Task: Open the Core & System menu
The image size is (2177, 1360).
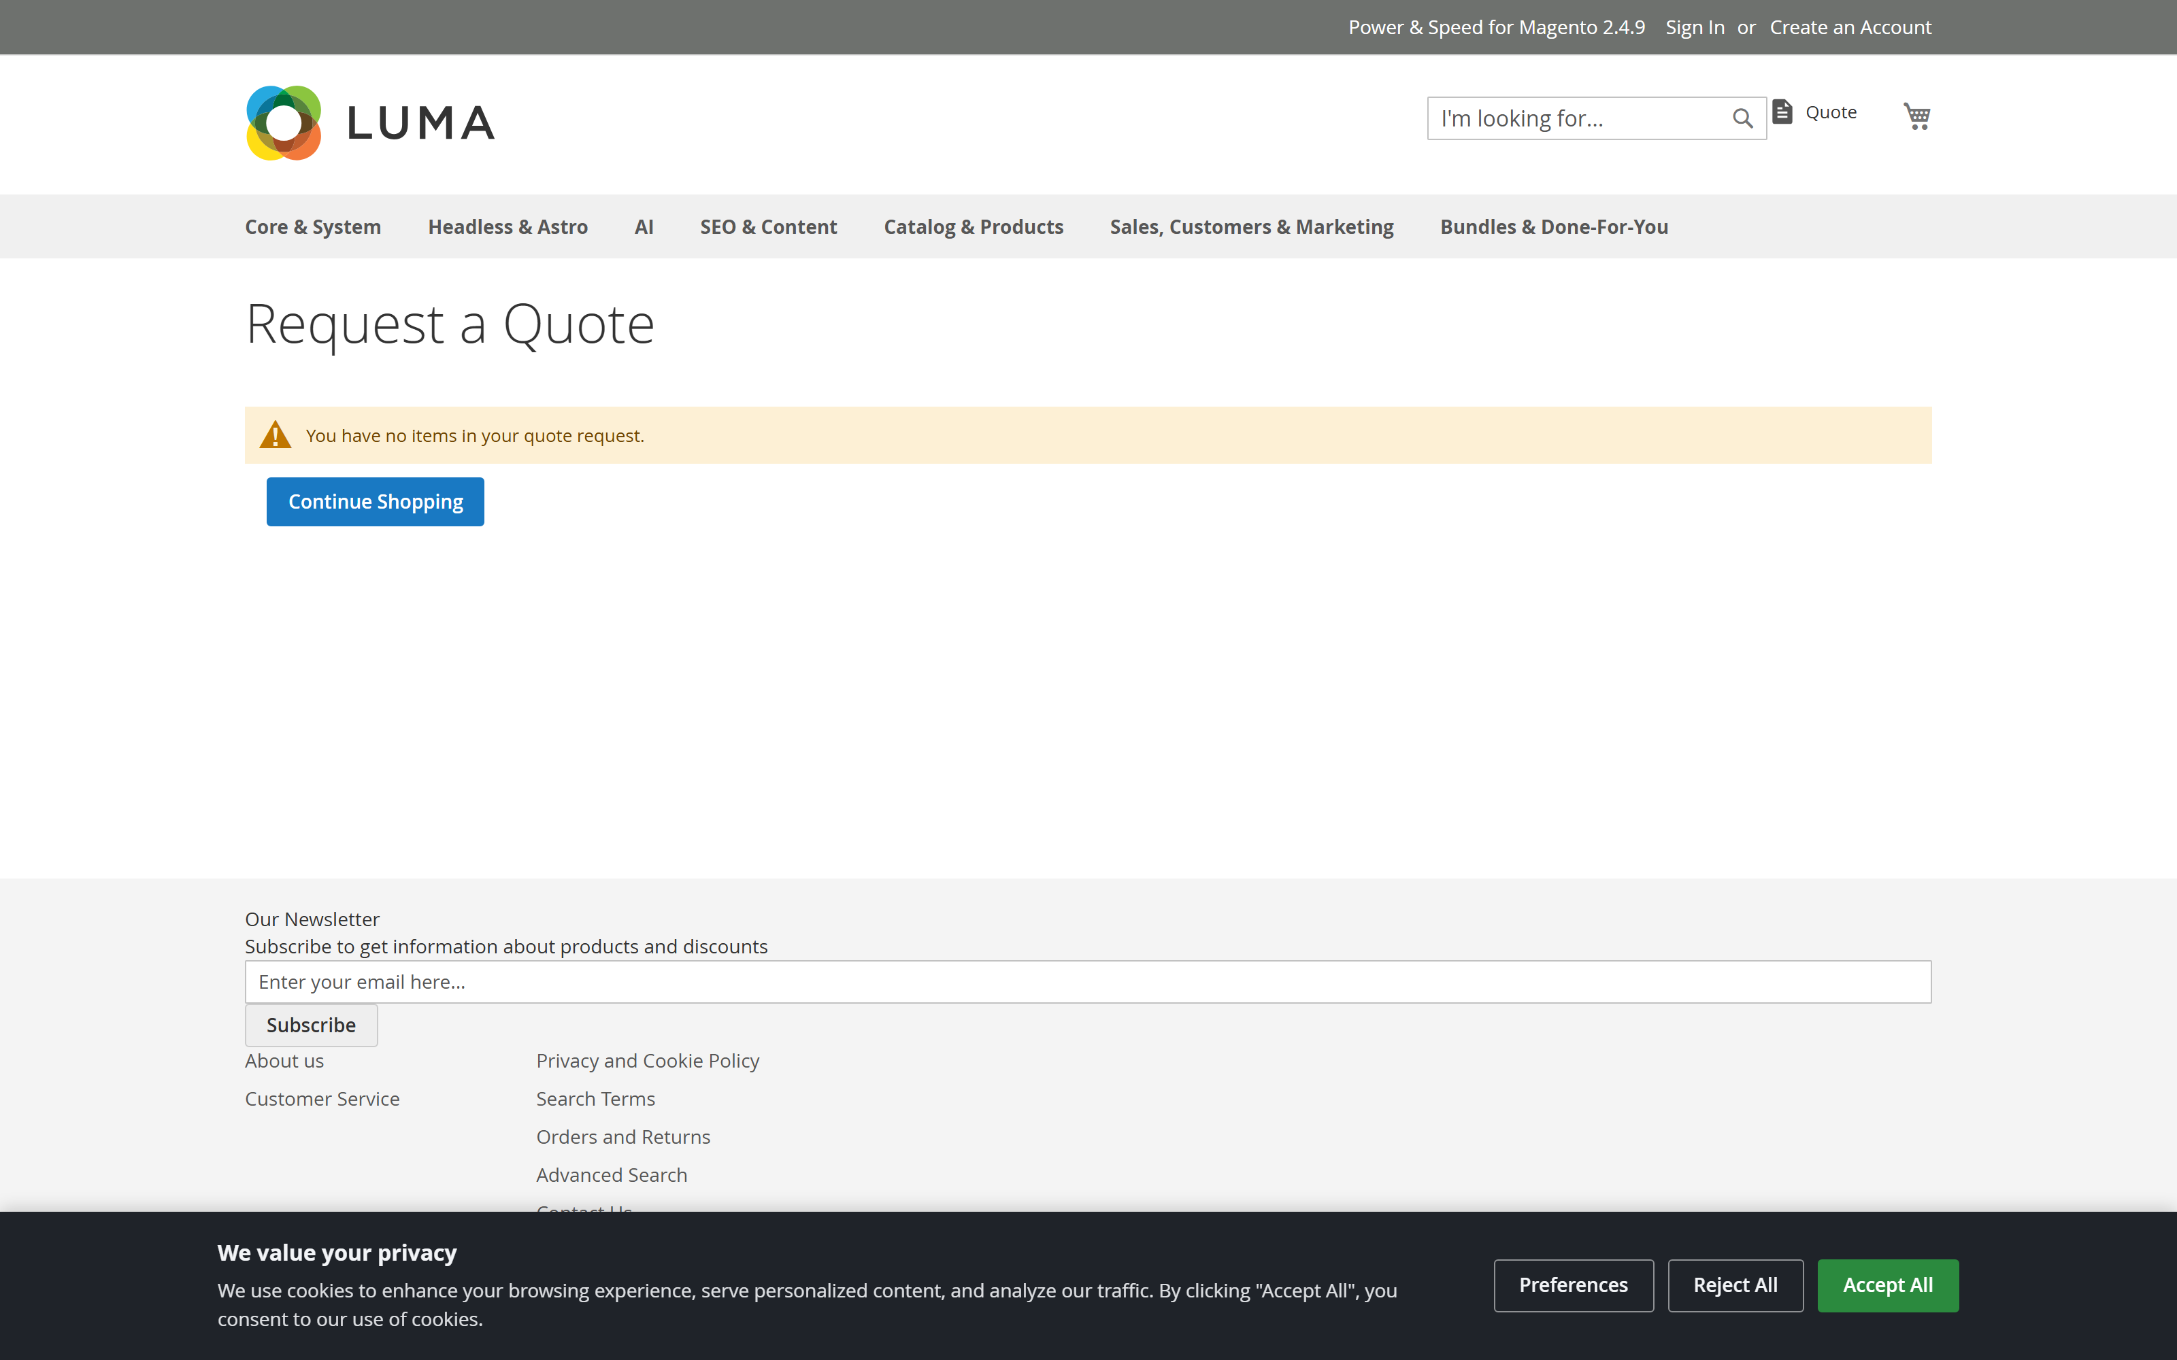Action: click(313, 226)
